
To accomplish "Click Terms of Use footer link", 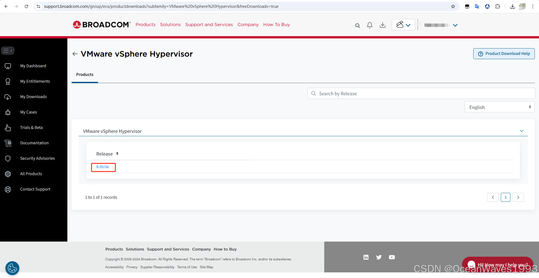I will coord(187,267).
